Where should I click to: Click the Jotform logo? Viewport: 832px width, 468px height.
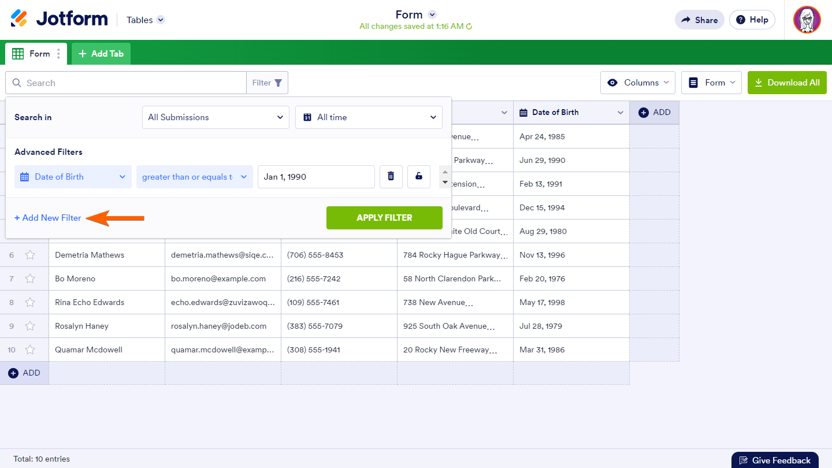coord(59,19)
